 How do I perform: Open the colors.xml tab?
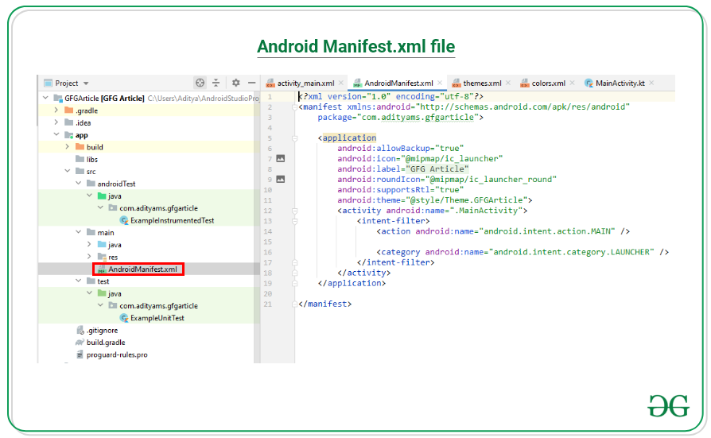pos(548,83)
